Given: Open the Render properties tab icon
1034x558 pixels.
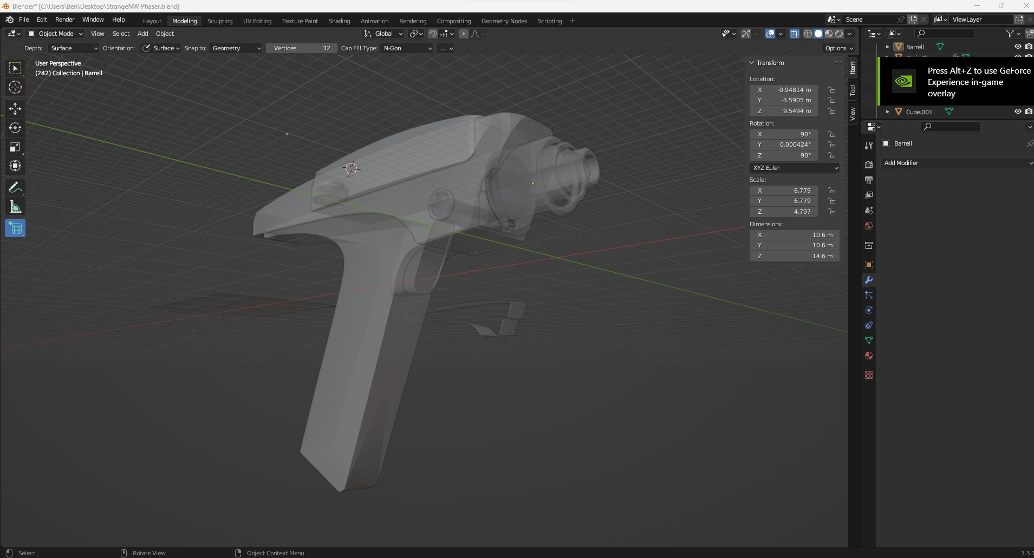Looking at the screenshot, I should point(869,165).
